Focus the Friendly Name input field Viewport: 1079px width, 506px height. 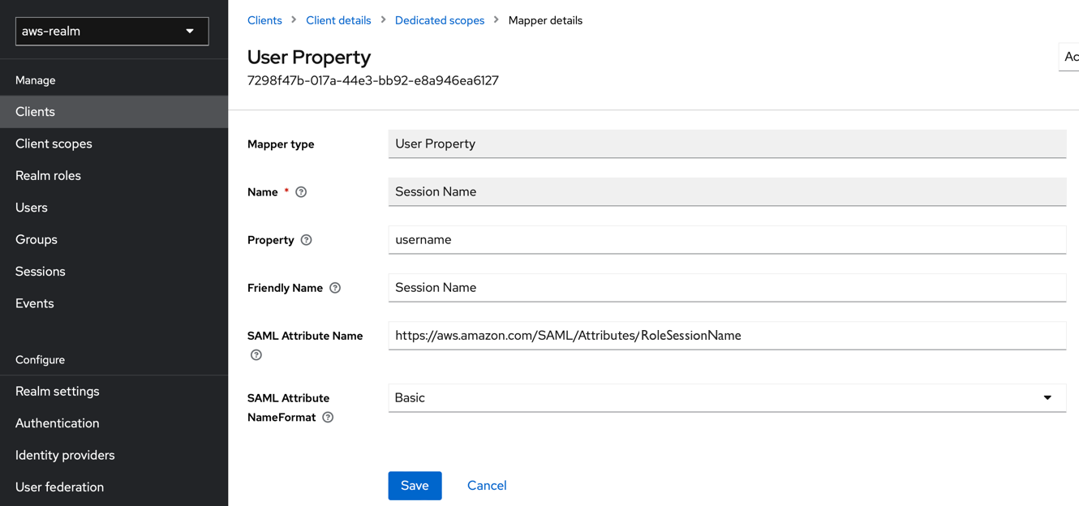tap(727, 288)
